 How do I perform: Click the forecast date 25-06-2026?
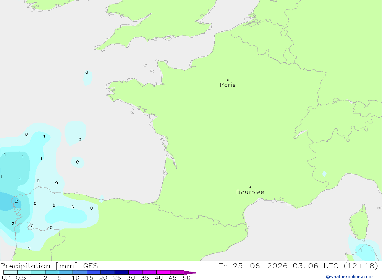(x=260, y=266)
